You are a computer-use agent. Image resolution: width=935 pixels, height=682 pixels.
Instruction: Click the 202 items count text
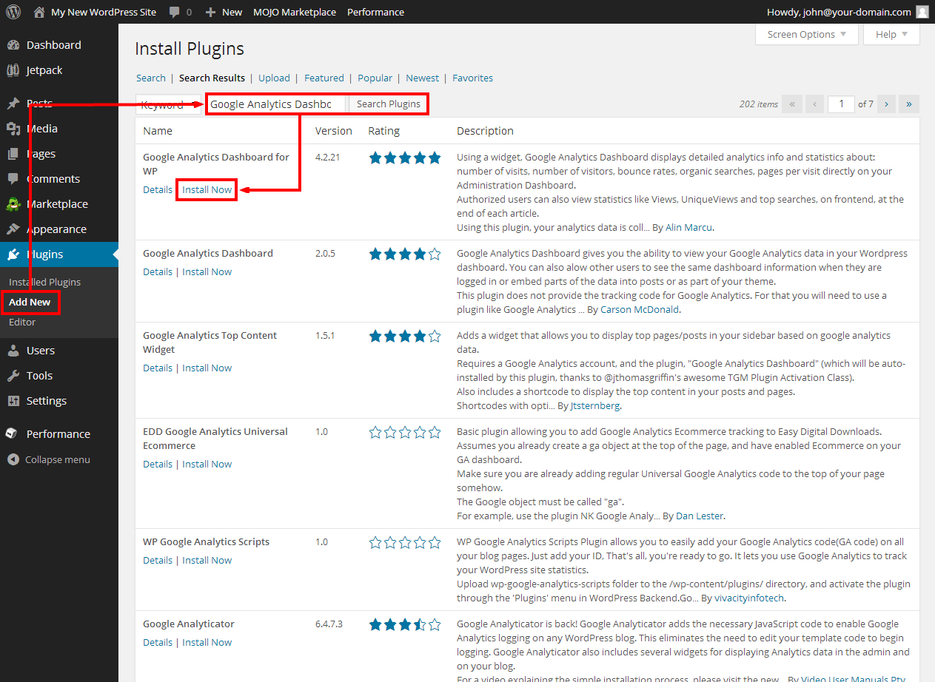pos(759,104)
